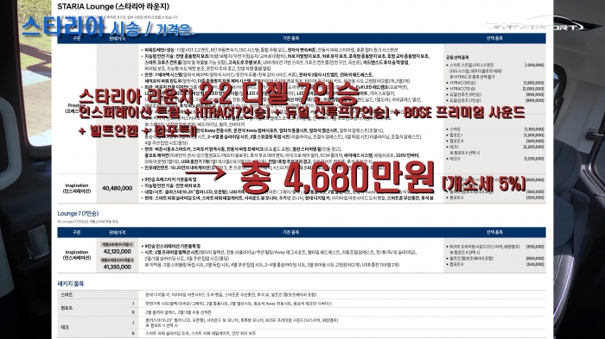Image resolution: width=605 pixels, height=339 pixels.
Task: Select the 테크 package row label
Action: 65,327
